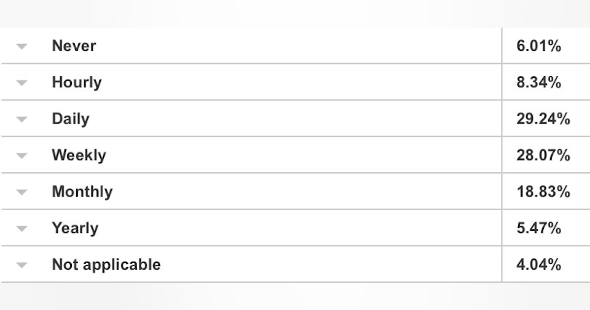Screen dimensions: 590x310
Task: Select the Never answer label
Action: [x=74, y=46]
